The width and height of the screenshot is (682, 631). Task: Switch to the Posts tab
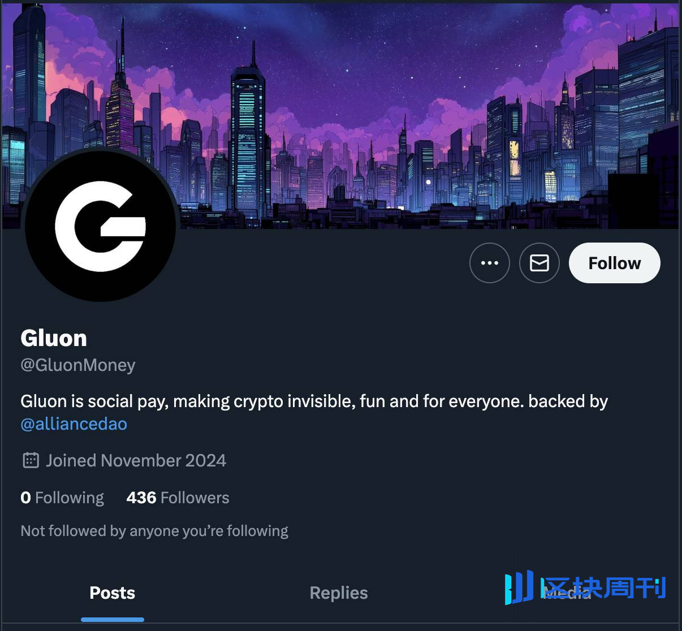pyautogui.click(x=113, y=593)
